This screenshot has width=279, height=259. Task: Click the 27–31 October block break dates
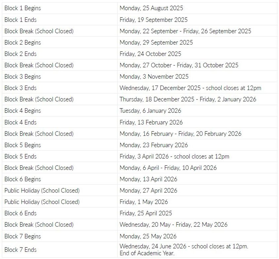pyautogui.click(x=179, y=65)
